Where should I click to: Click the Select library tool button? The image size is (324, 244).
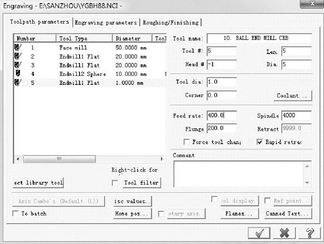coord(38,183)
